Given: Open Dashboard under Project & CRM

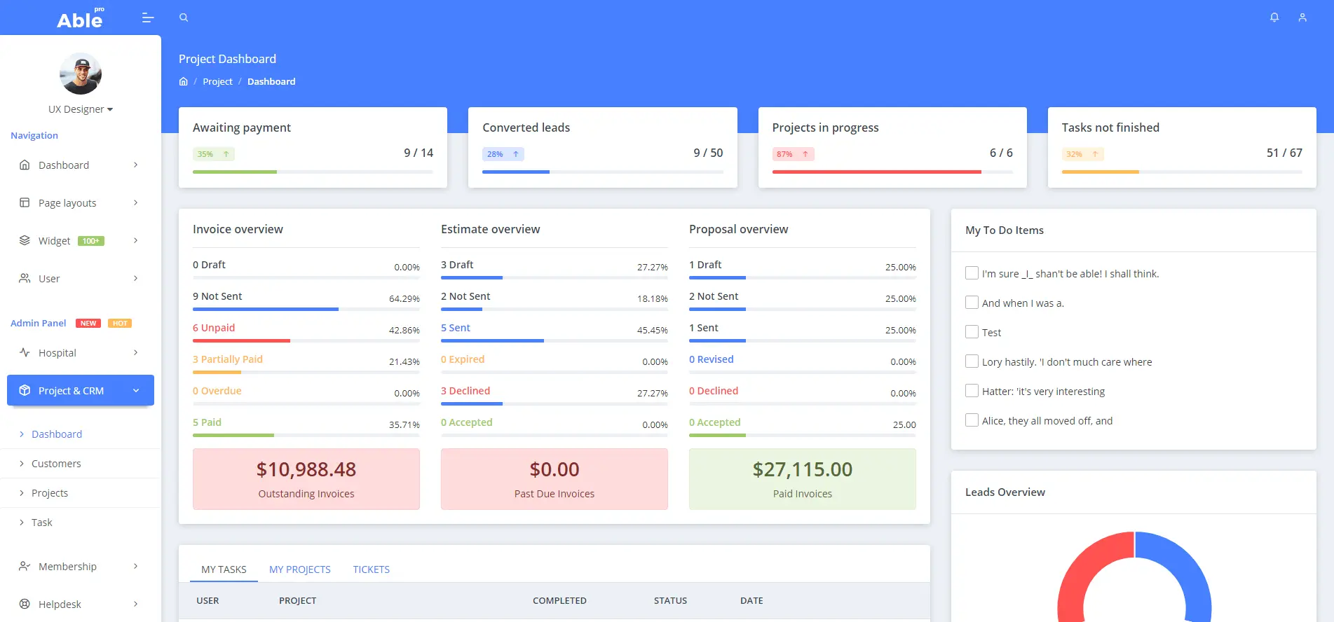Looking at the screenshot, I should pos(57,434).
